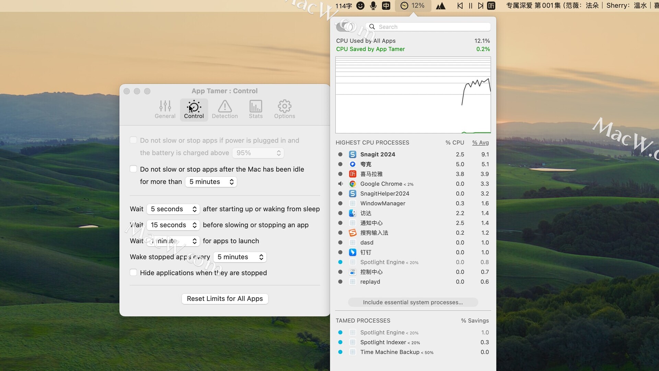Viewport: 659px width, 371px height.
Task: Click the replayd process icon
Action: pyautogui.click(x=352, y=282)
